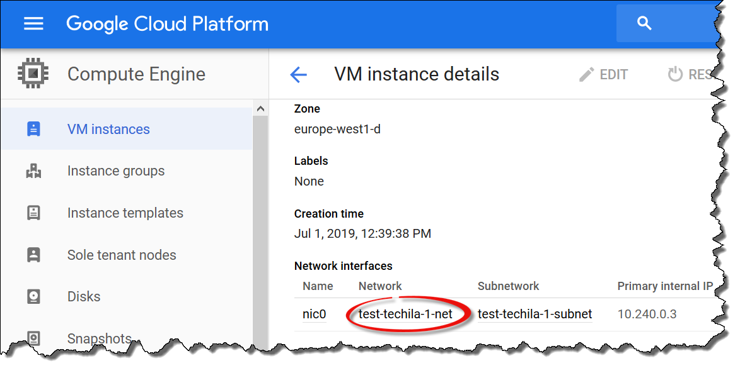Click the nic0 interface name
The image size is (740, 368).
(x=315, y=314)
